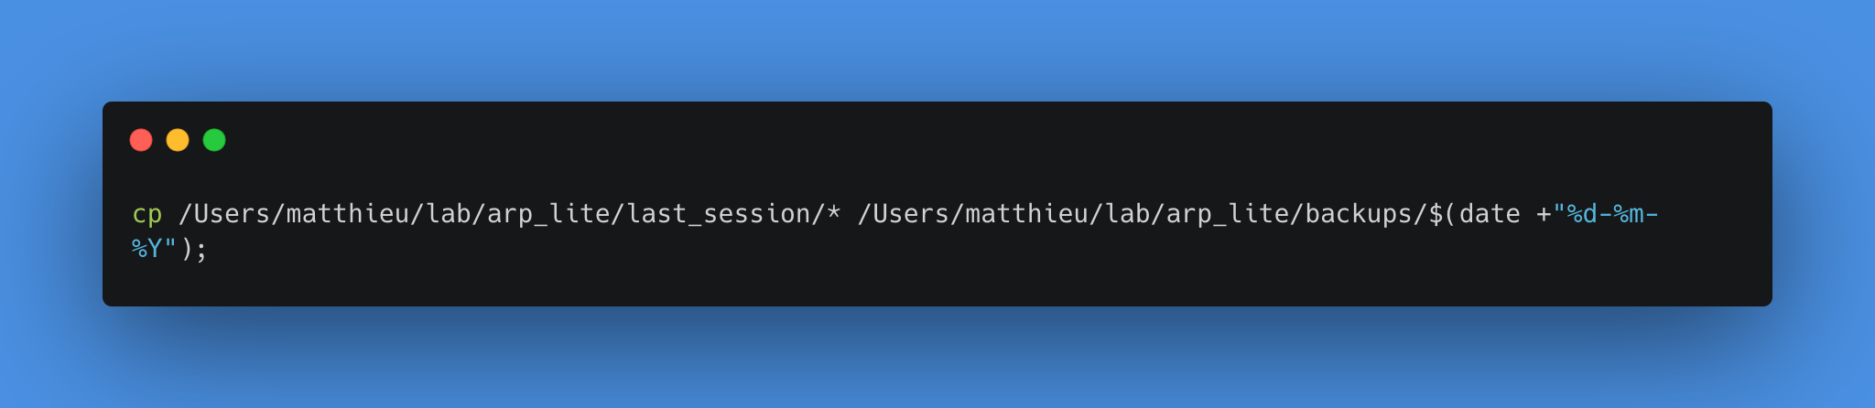
Task: Click 'Users' in the source path
Action: click(232, 214)
